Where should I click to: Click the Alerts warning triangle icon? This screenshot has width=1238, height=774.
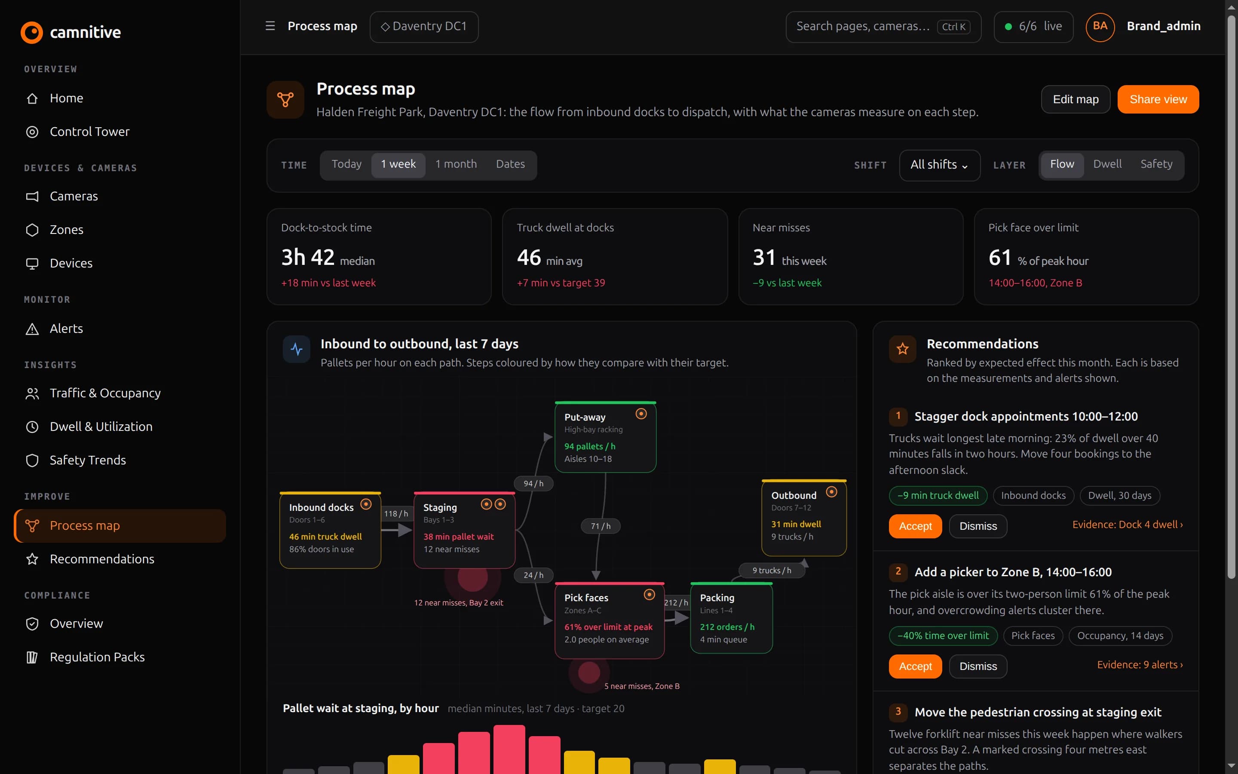tap(32, 329)
